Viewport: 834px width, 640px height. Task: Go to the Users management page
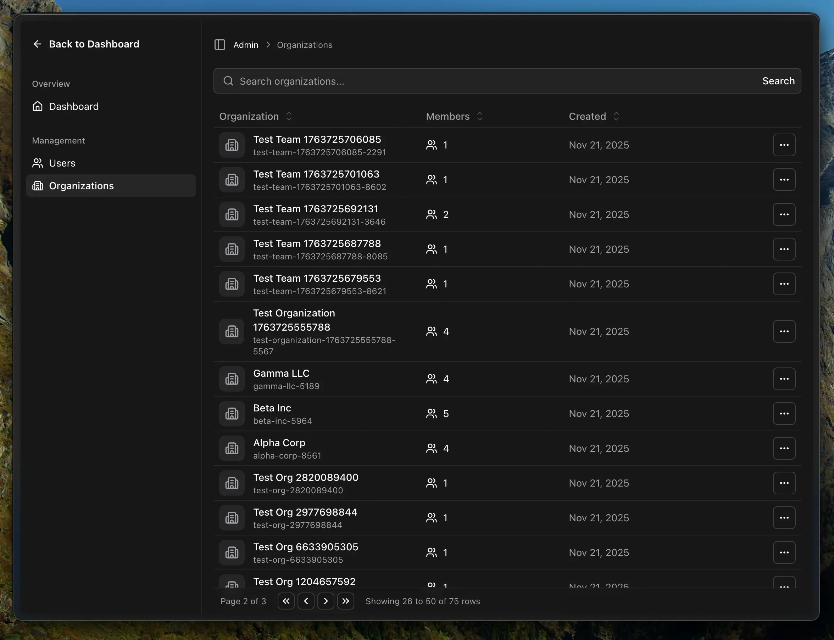(62, 163)
